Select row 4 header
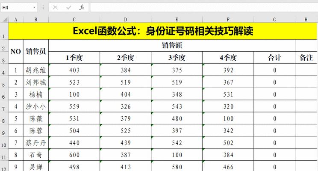318x171 pixels. click(4, 70)
